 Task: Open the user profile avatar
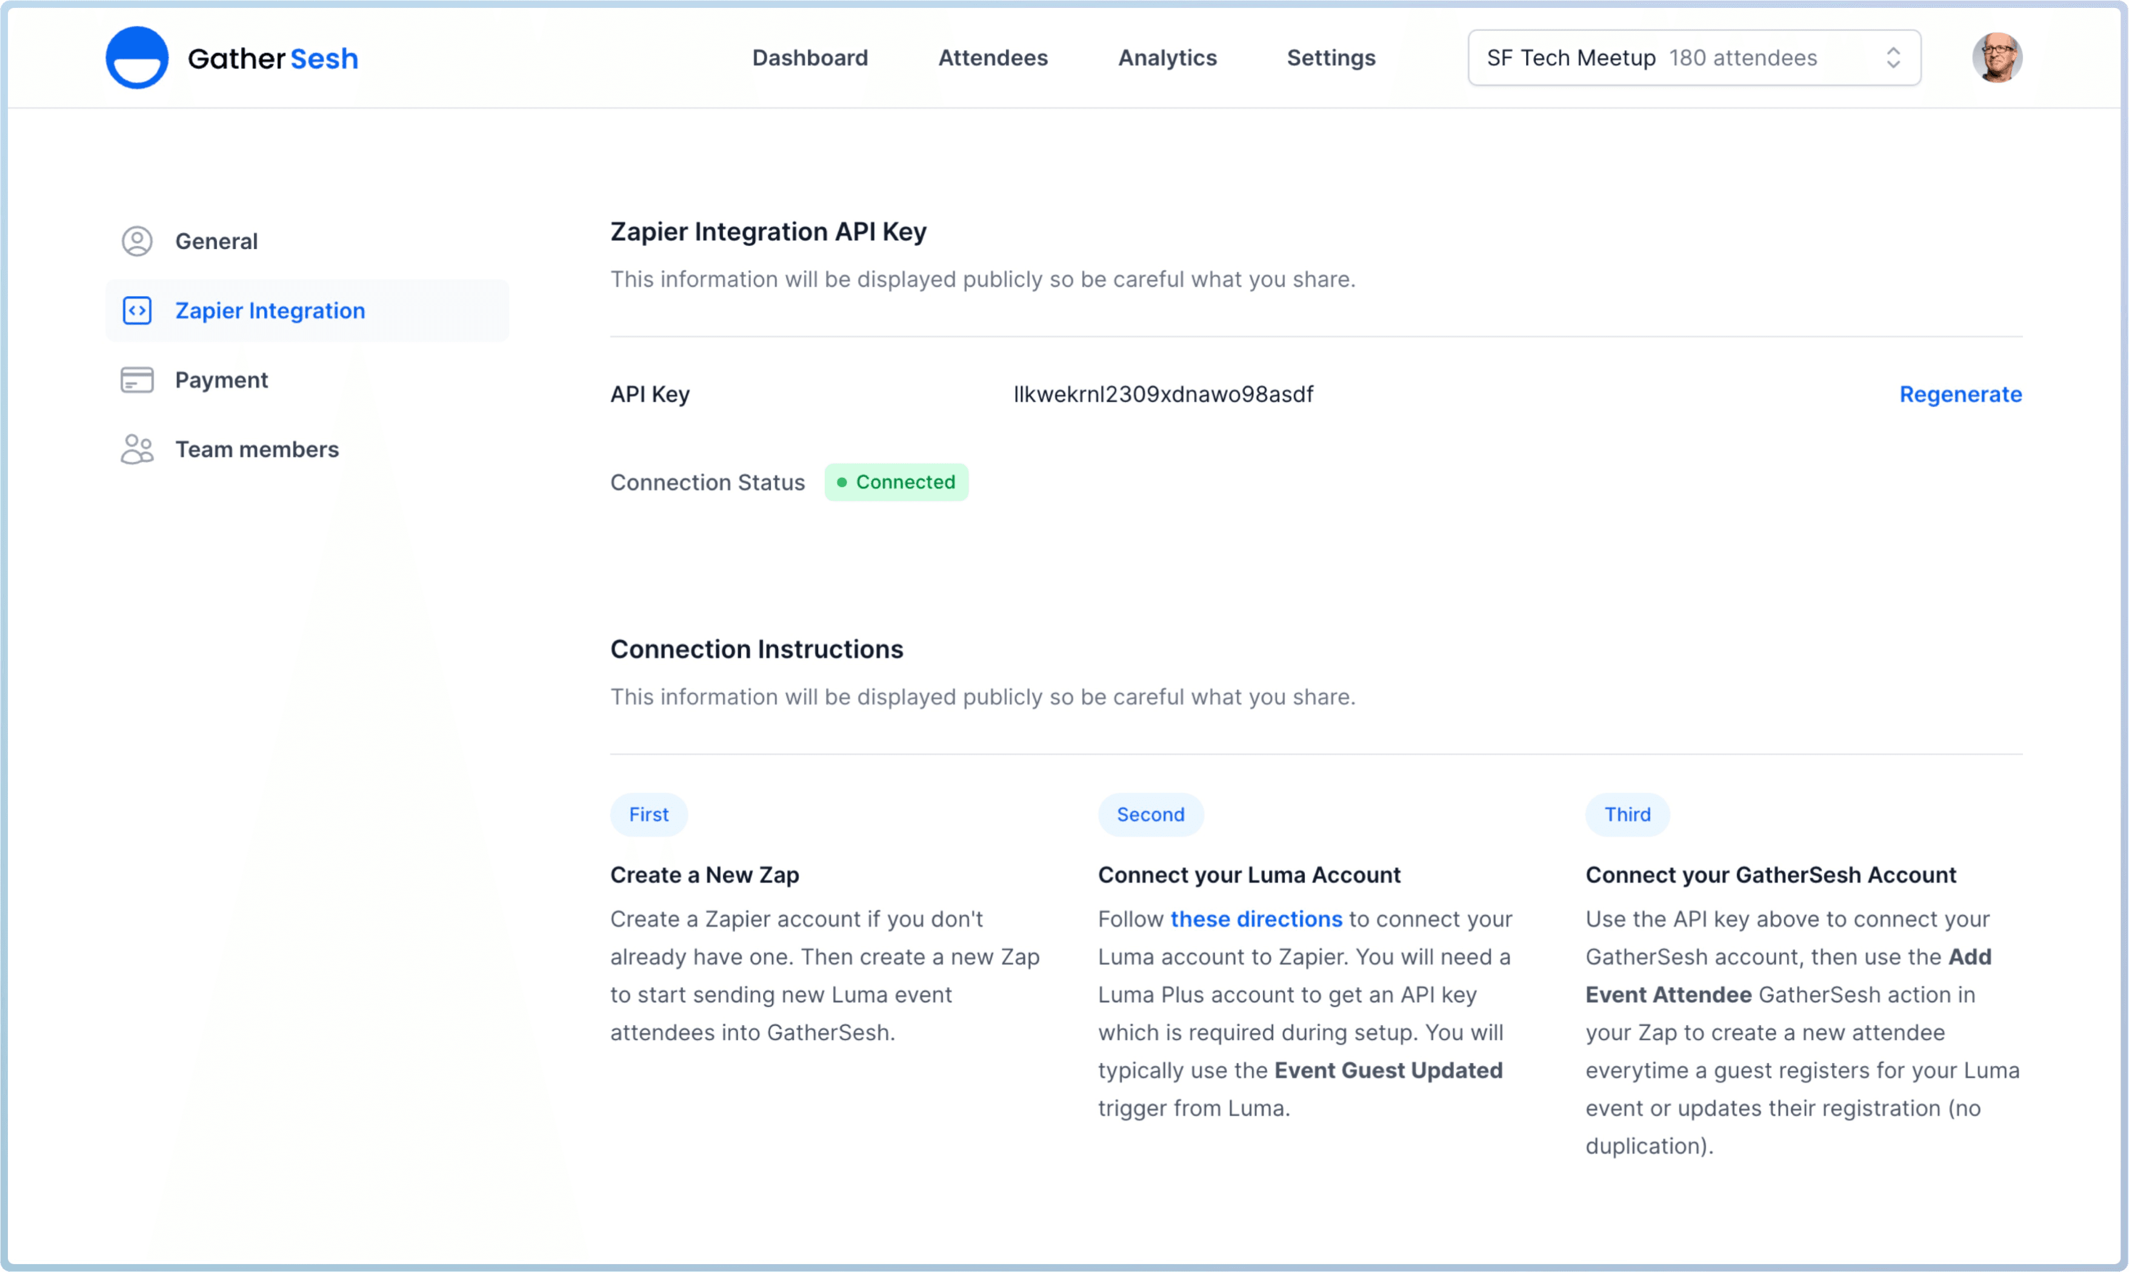click(1997, 58)
